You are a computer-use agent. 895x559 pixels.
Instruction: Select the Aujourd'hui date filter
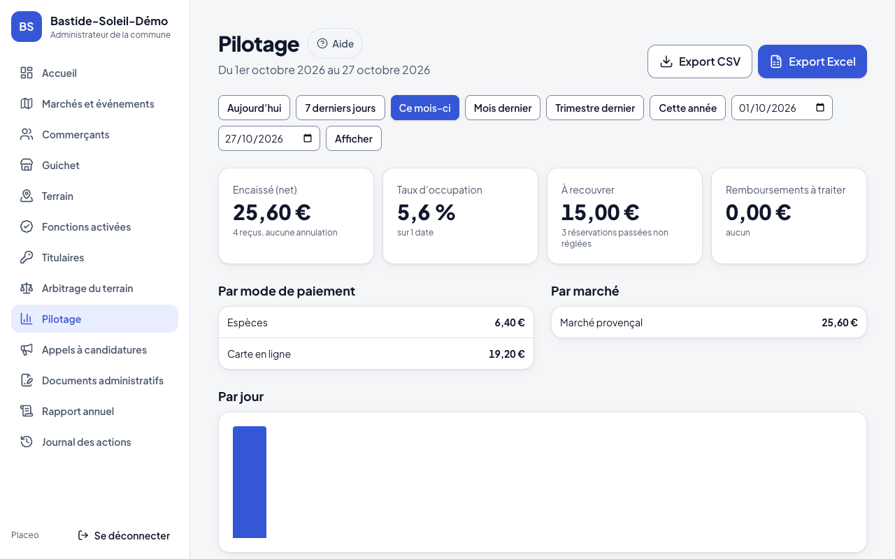(x=254, y=108)
